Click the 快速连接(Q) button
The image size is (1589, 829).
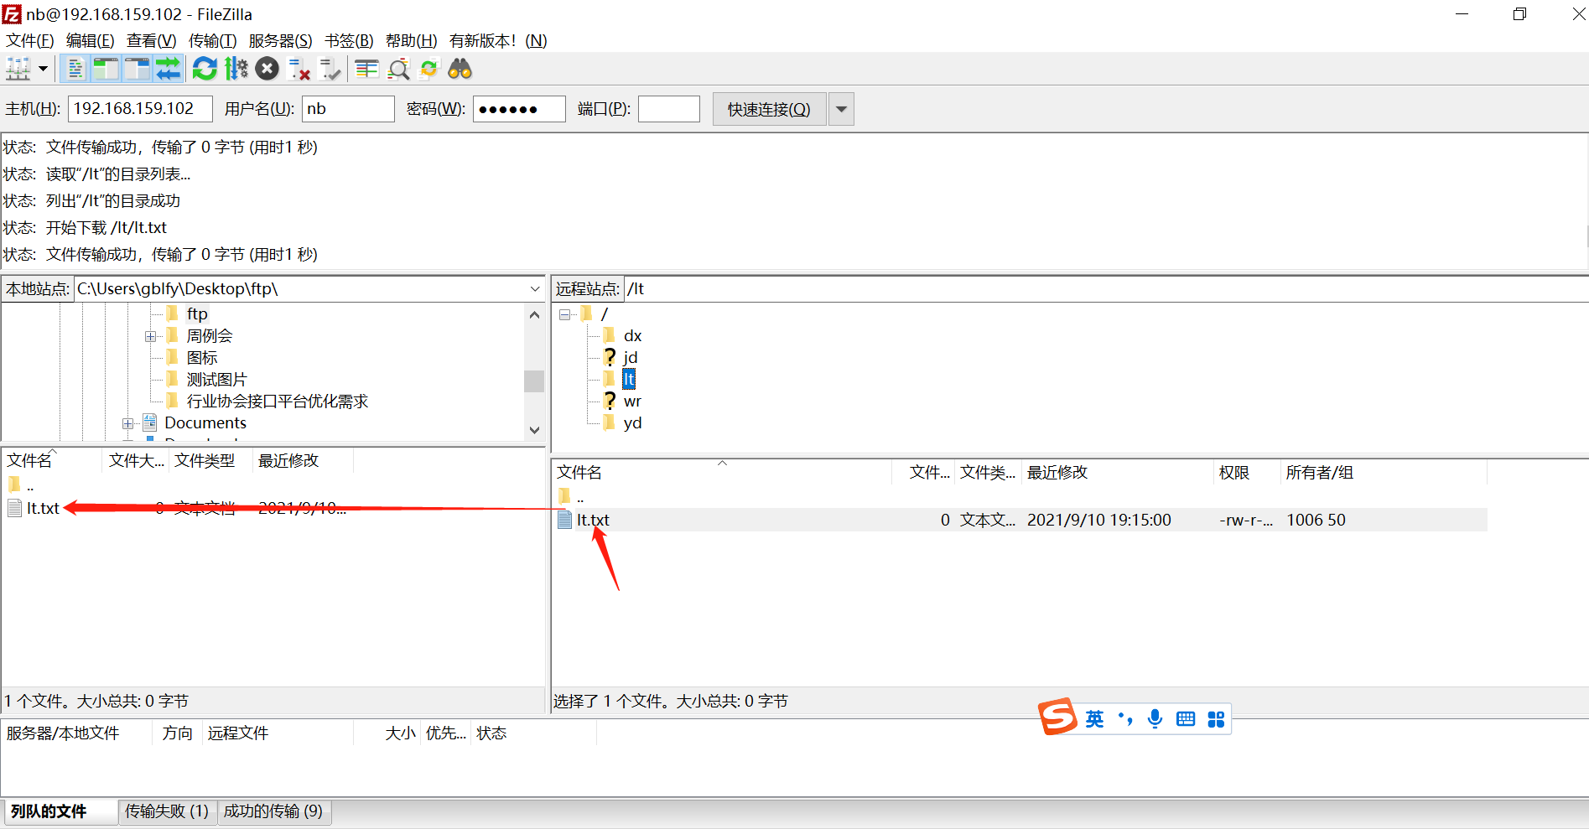[x=770, y=109]
